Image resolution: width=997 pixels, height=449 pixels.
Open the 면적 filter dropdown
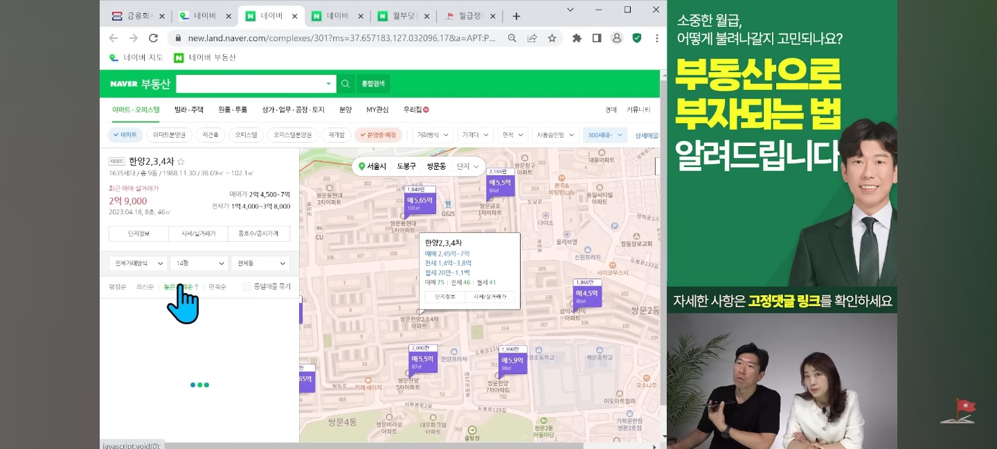pos(513,135)
